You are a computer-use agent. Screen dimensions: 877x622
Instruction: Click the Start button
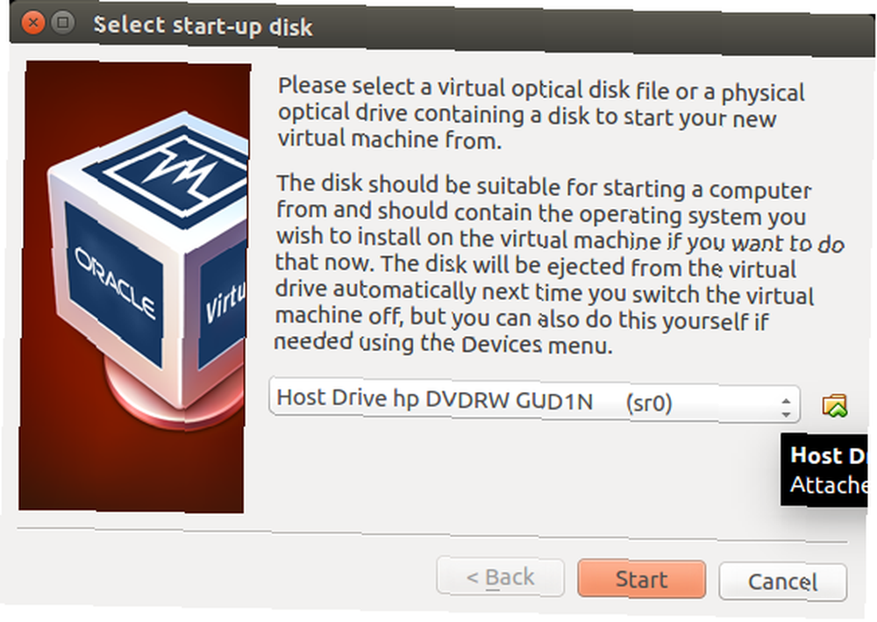(x=642, y=580)
